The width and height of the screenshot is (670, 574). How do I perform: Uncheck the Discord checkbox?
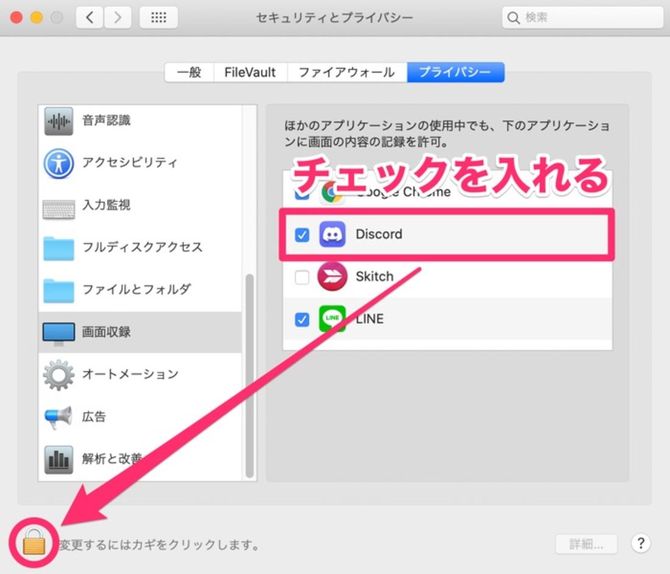coord(302,234)
